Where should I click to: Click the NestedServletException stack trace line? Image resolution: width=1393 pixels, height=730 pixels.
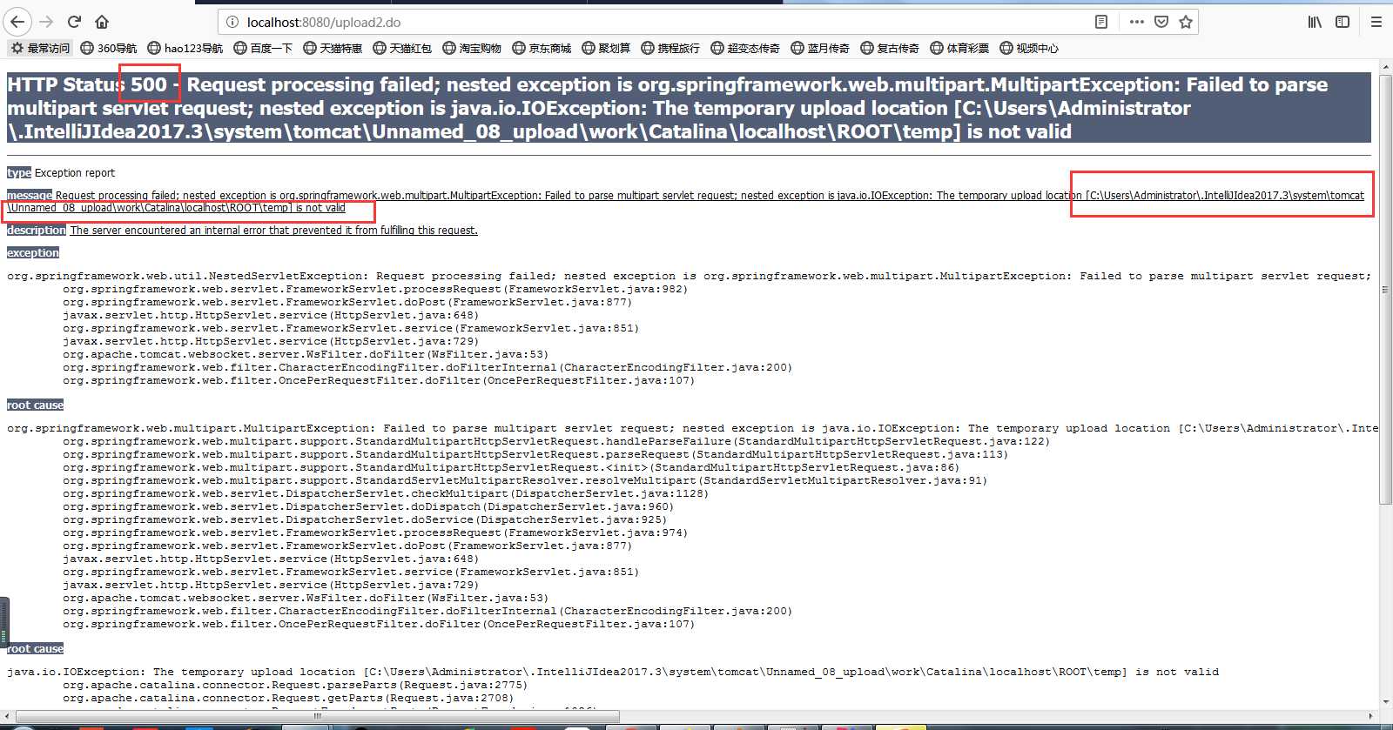[689, 276]
